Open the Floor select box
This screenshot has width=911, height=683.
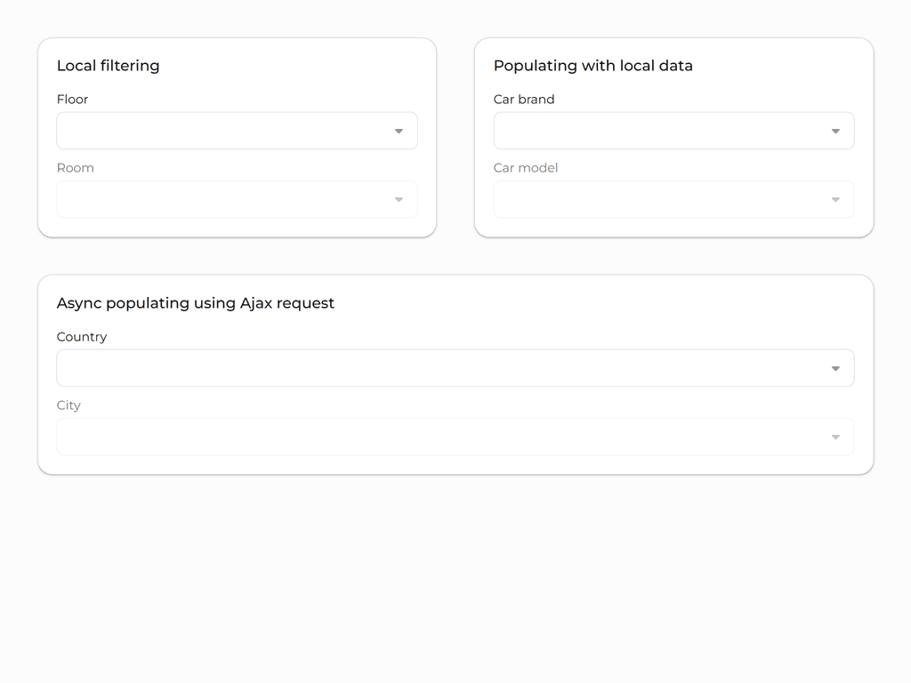tap(222, 131)
